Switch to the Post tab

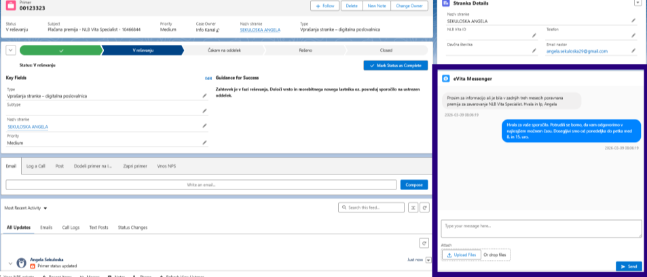coord(60,166)
